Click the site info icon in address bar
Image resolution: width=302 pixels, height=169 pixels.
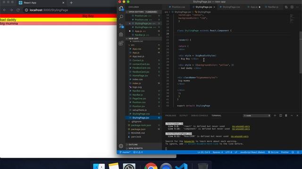coord(26,10)
